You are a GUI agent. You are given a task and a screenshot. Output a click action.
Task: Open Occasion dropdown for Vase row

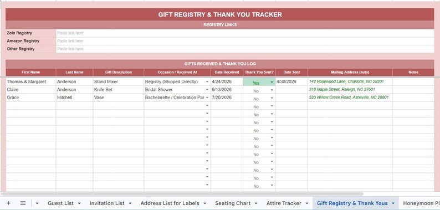pyautogui.click(x=207, y=98)
